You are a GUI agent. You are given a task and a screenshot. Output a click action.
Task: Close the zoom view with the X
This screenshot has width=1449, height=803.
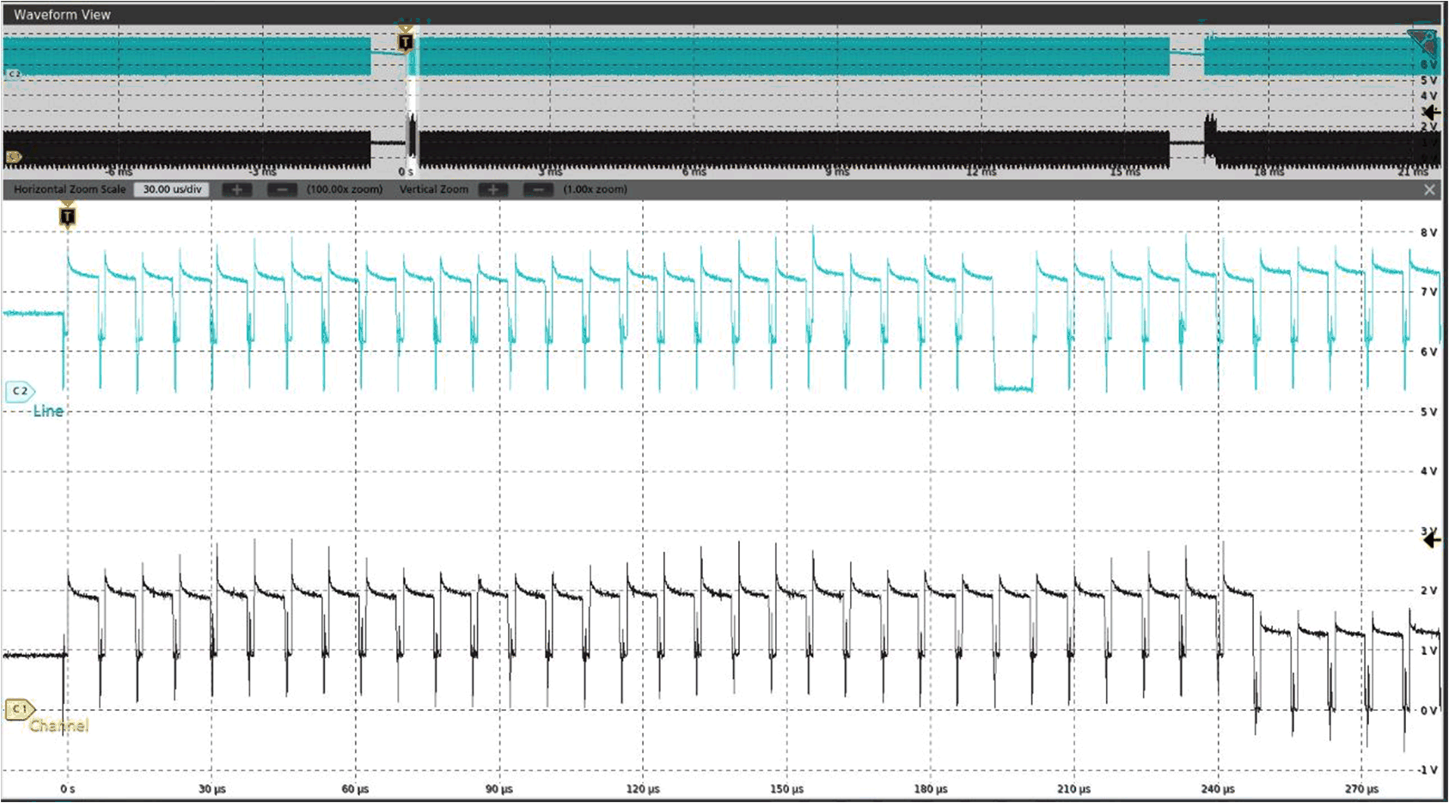point(1428,189)
